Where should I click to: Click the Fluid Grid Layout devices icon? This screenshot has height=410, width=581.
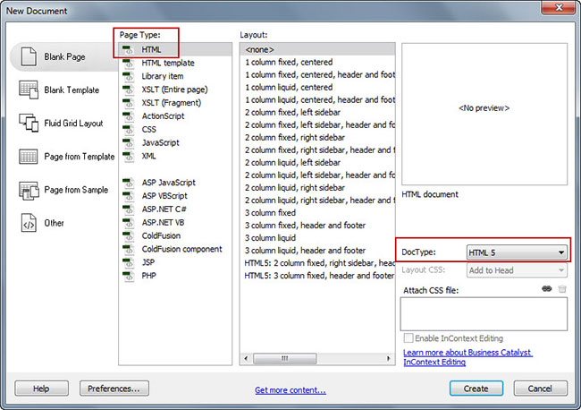[29, 123]
